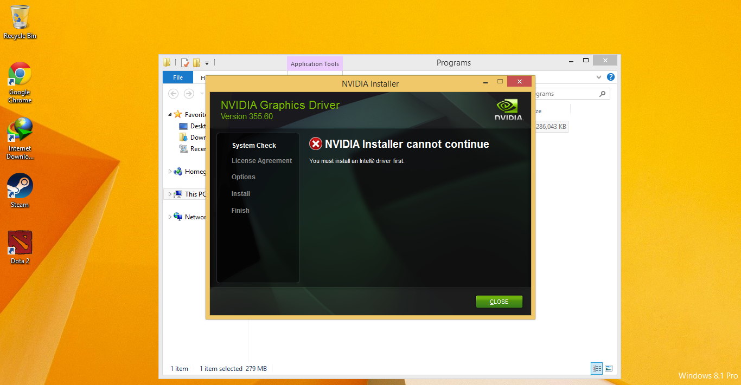Viewport: 741px width, 385px height.
Task: Expand the Explorer ribbon with the chevron arrow
Action: pyautogui.click(x=599, y=77)
